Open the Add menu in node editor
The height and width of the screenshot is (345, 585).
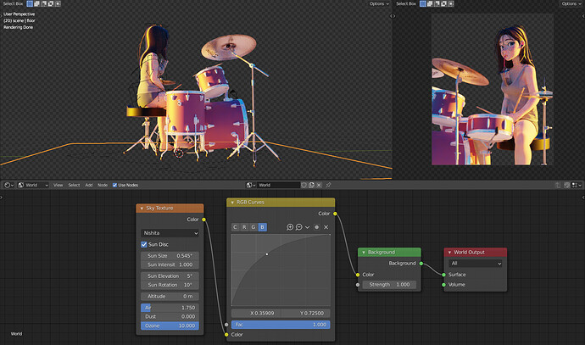click(89, 185)
